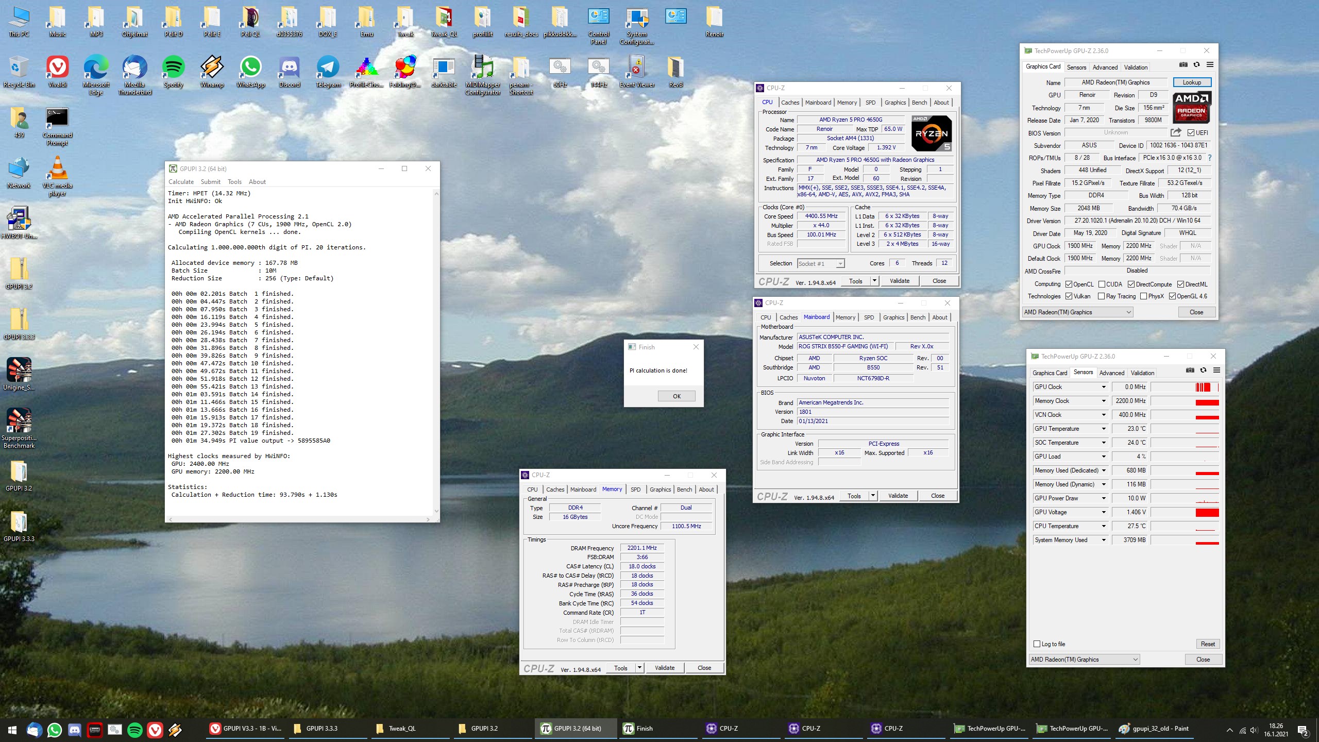Toggle OpenCL checkbox in GPU-Z
Screen dimensions: 1319x742
[x=1069, y=284]
